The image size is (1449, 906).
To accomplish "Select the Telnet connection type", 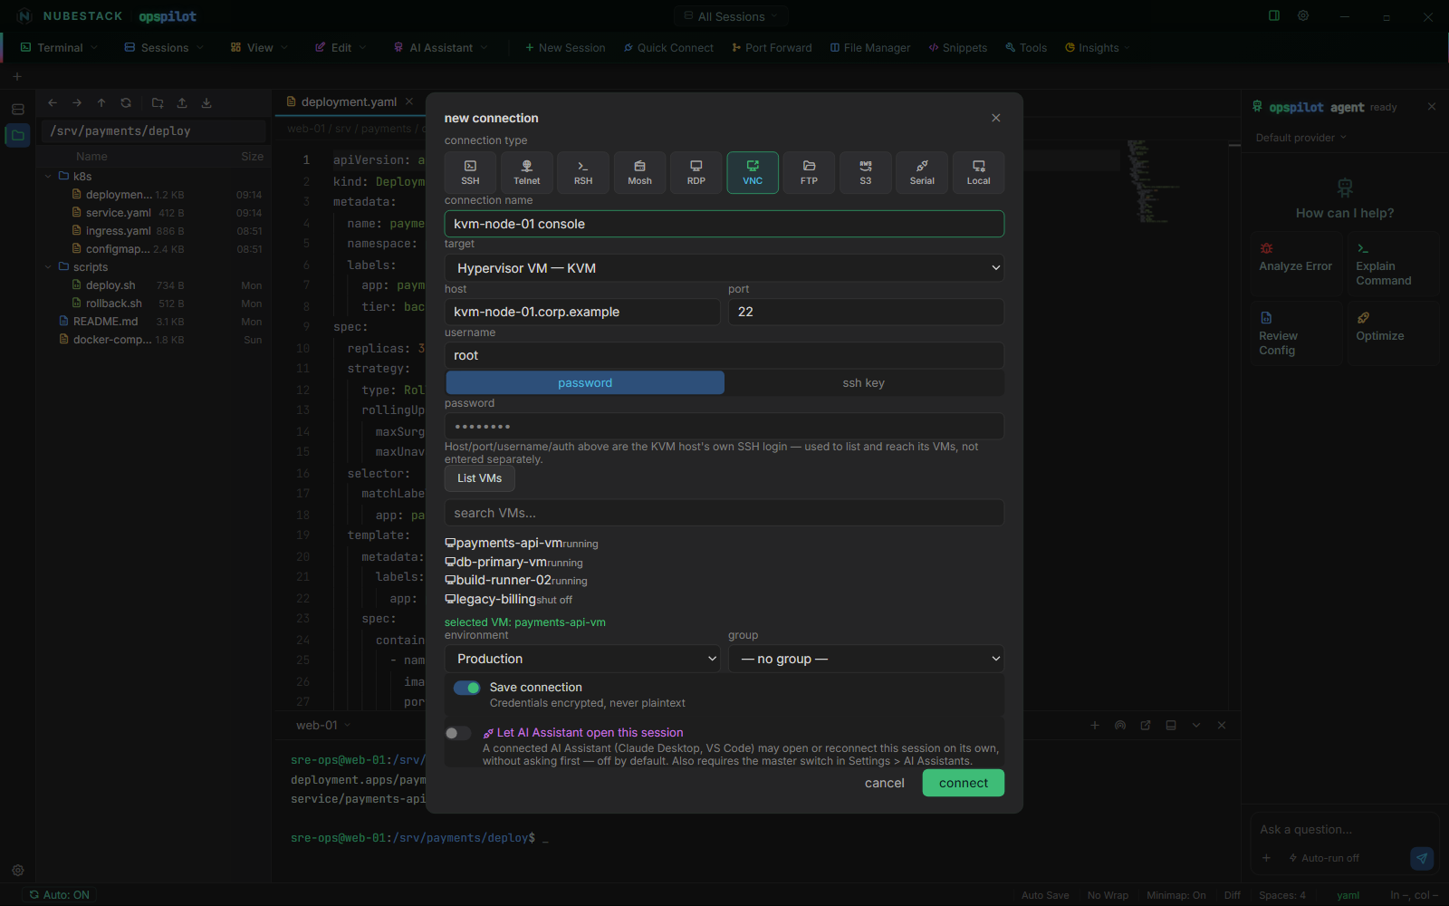I will [527, 172].
